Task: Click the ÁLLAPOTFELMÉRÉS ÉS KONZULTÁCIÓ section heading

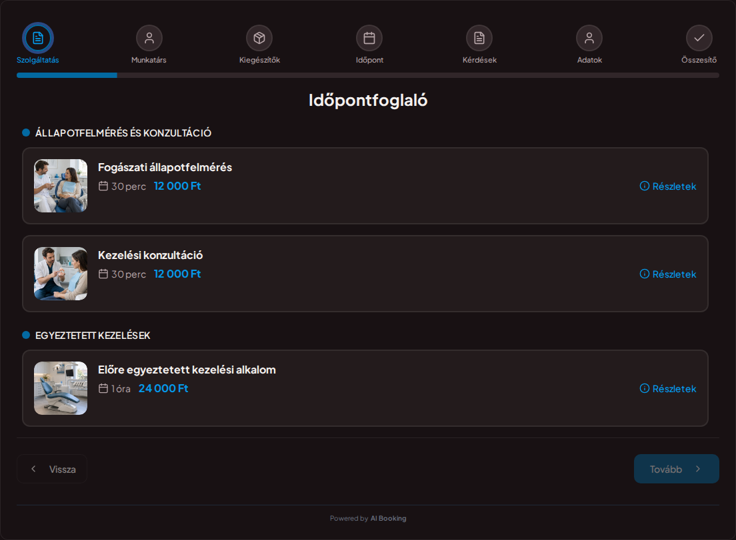Action: coord(123,133)
